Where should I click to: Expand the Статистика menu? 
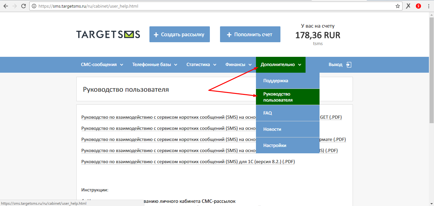(x=201, y=65)
